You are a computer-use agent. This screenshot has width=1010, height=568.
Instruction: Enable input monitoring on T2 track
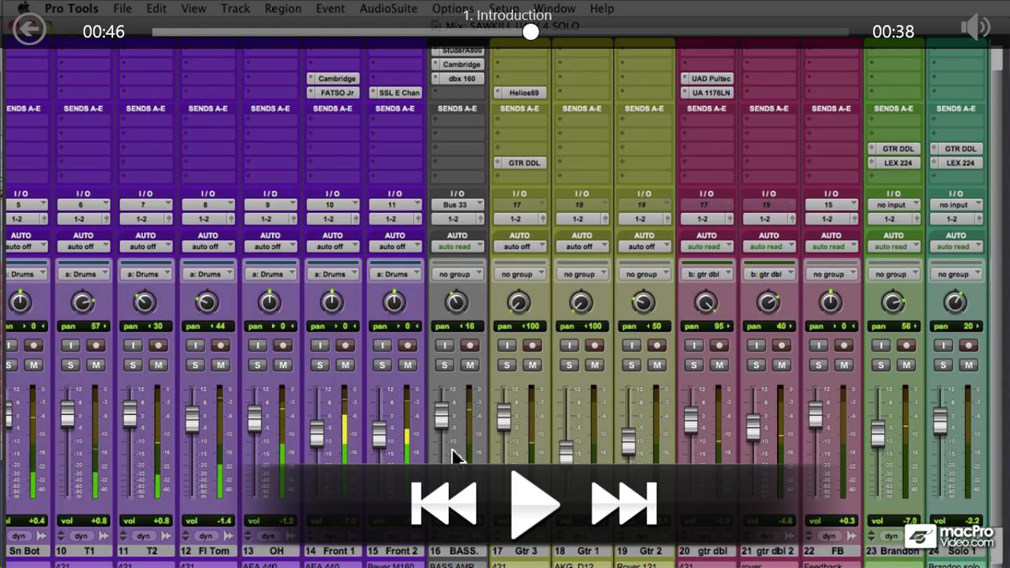(x=133, y=345)
